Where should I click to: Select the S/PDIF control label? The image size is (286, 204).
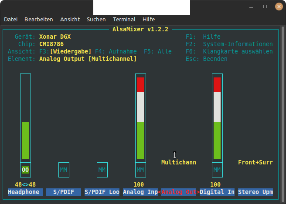click(x=64, y=192)
